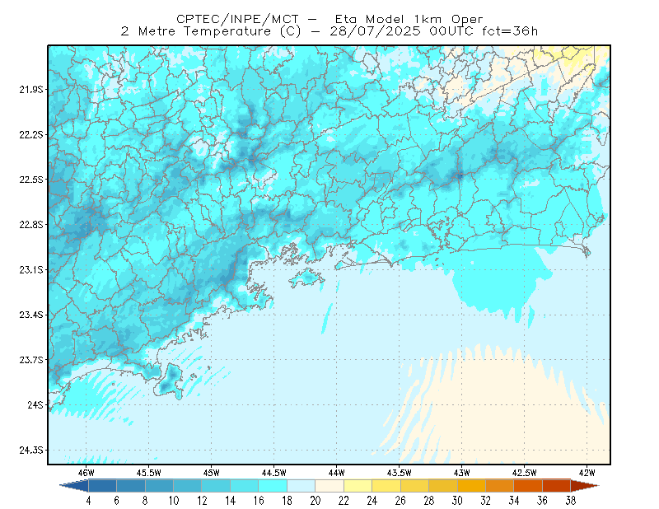Click the 21.9S latitude label
The height and width of the screenshot is (509, 659).
[x=31, y=90]
